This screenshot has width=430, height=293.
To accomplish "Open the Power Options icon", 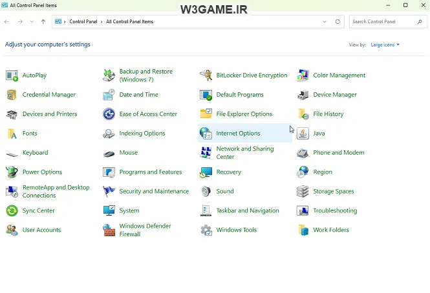I will click(x=12, y=172).
